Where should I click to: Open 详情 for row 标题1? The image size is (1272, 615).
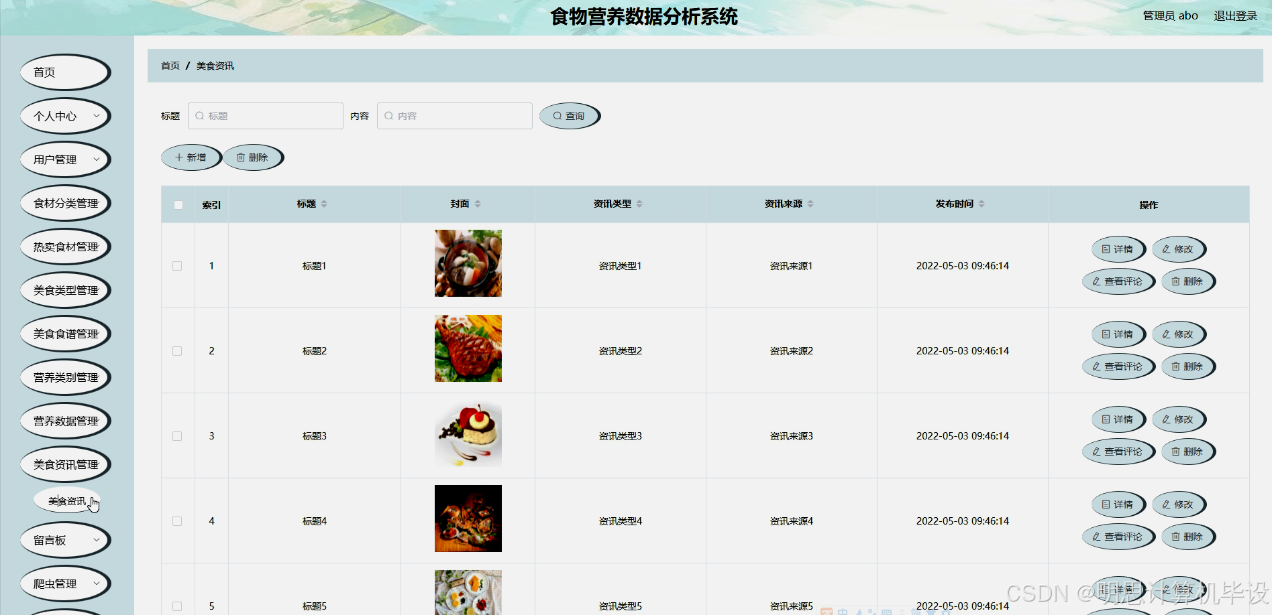[1118, 249]
